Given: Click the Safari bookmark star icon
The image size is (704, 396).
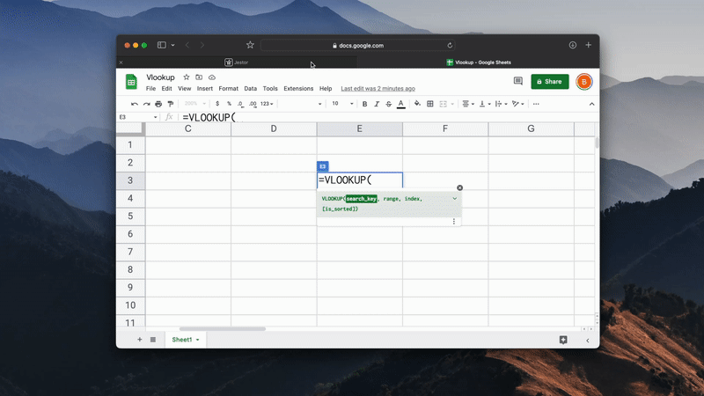Looking at the screenshot, I should (250, 45).
